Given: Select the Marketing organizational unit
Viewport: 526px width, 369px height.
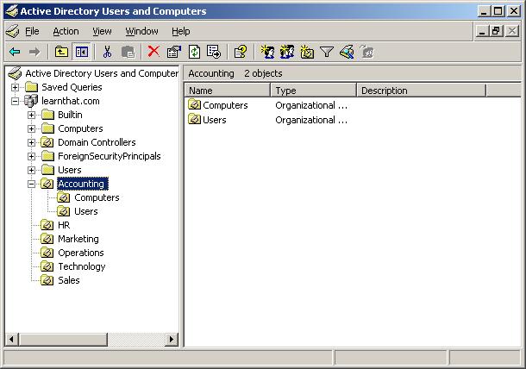Looking at the screenshot, I should tap(78, 239).
